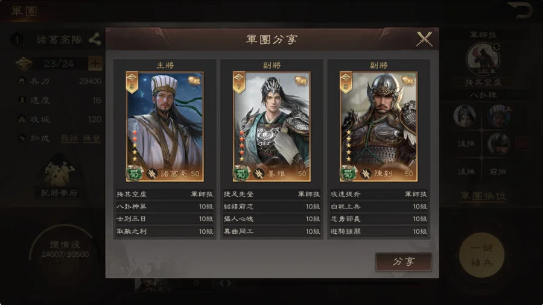Click the share icon beside 諸葛亮隊
Screen dimensions: 543x305
[95, 39]
